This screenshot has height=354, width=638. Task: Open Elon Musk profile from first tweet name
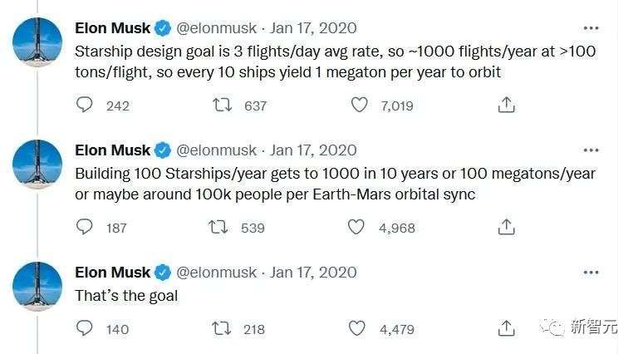pyautogui.click(x=112, y=28)
